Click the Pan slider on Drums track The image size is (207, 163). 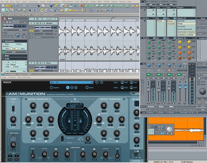44,34
